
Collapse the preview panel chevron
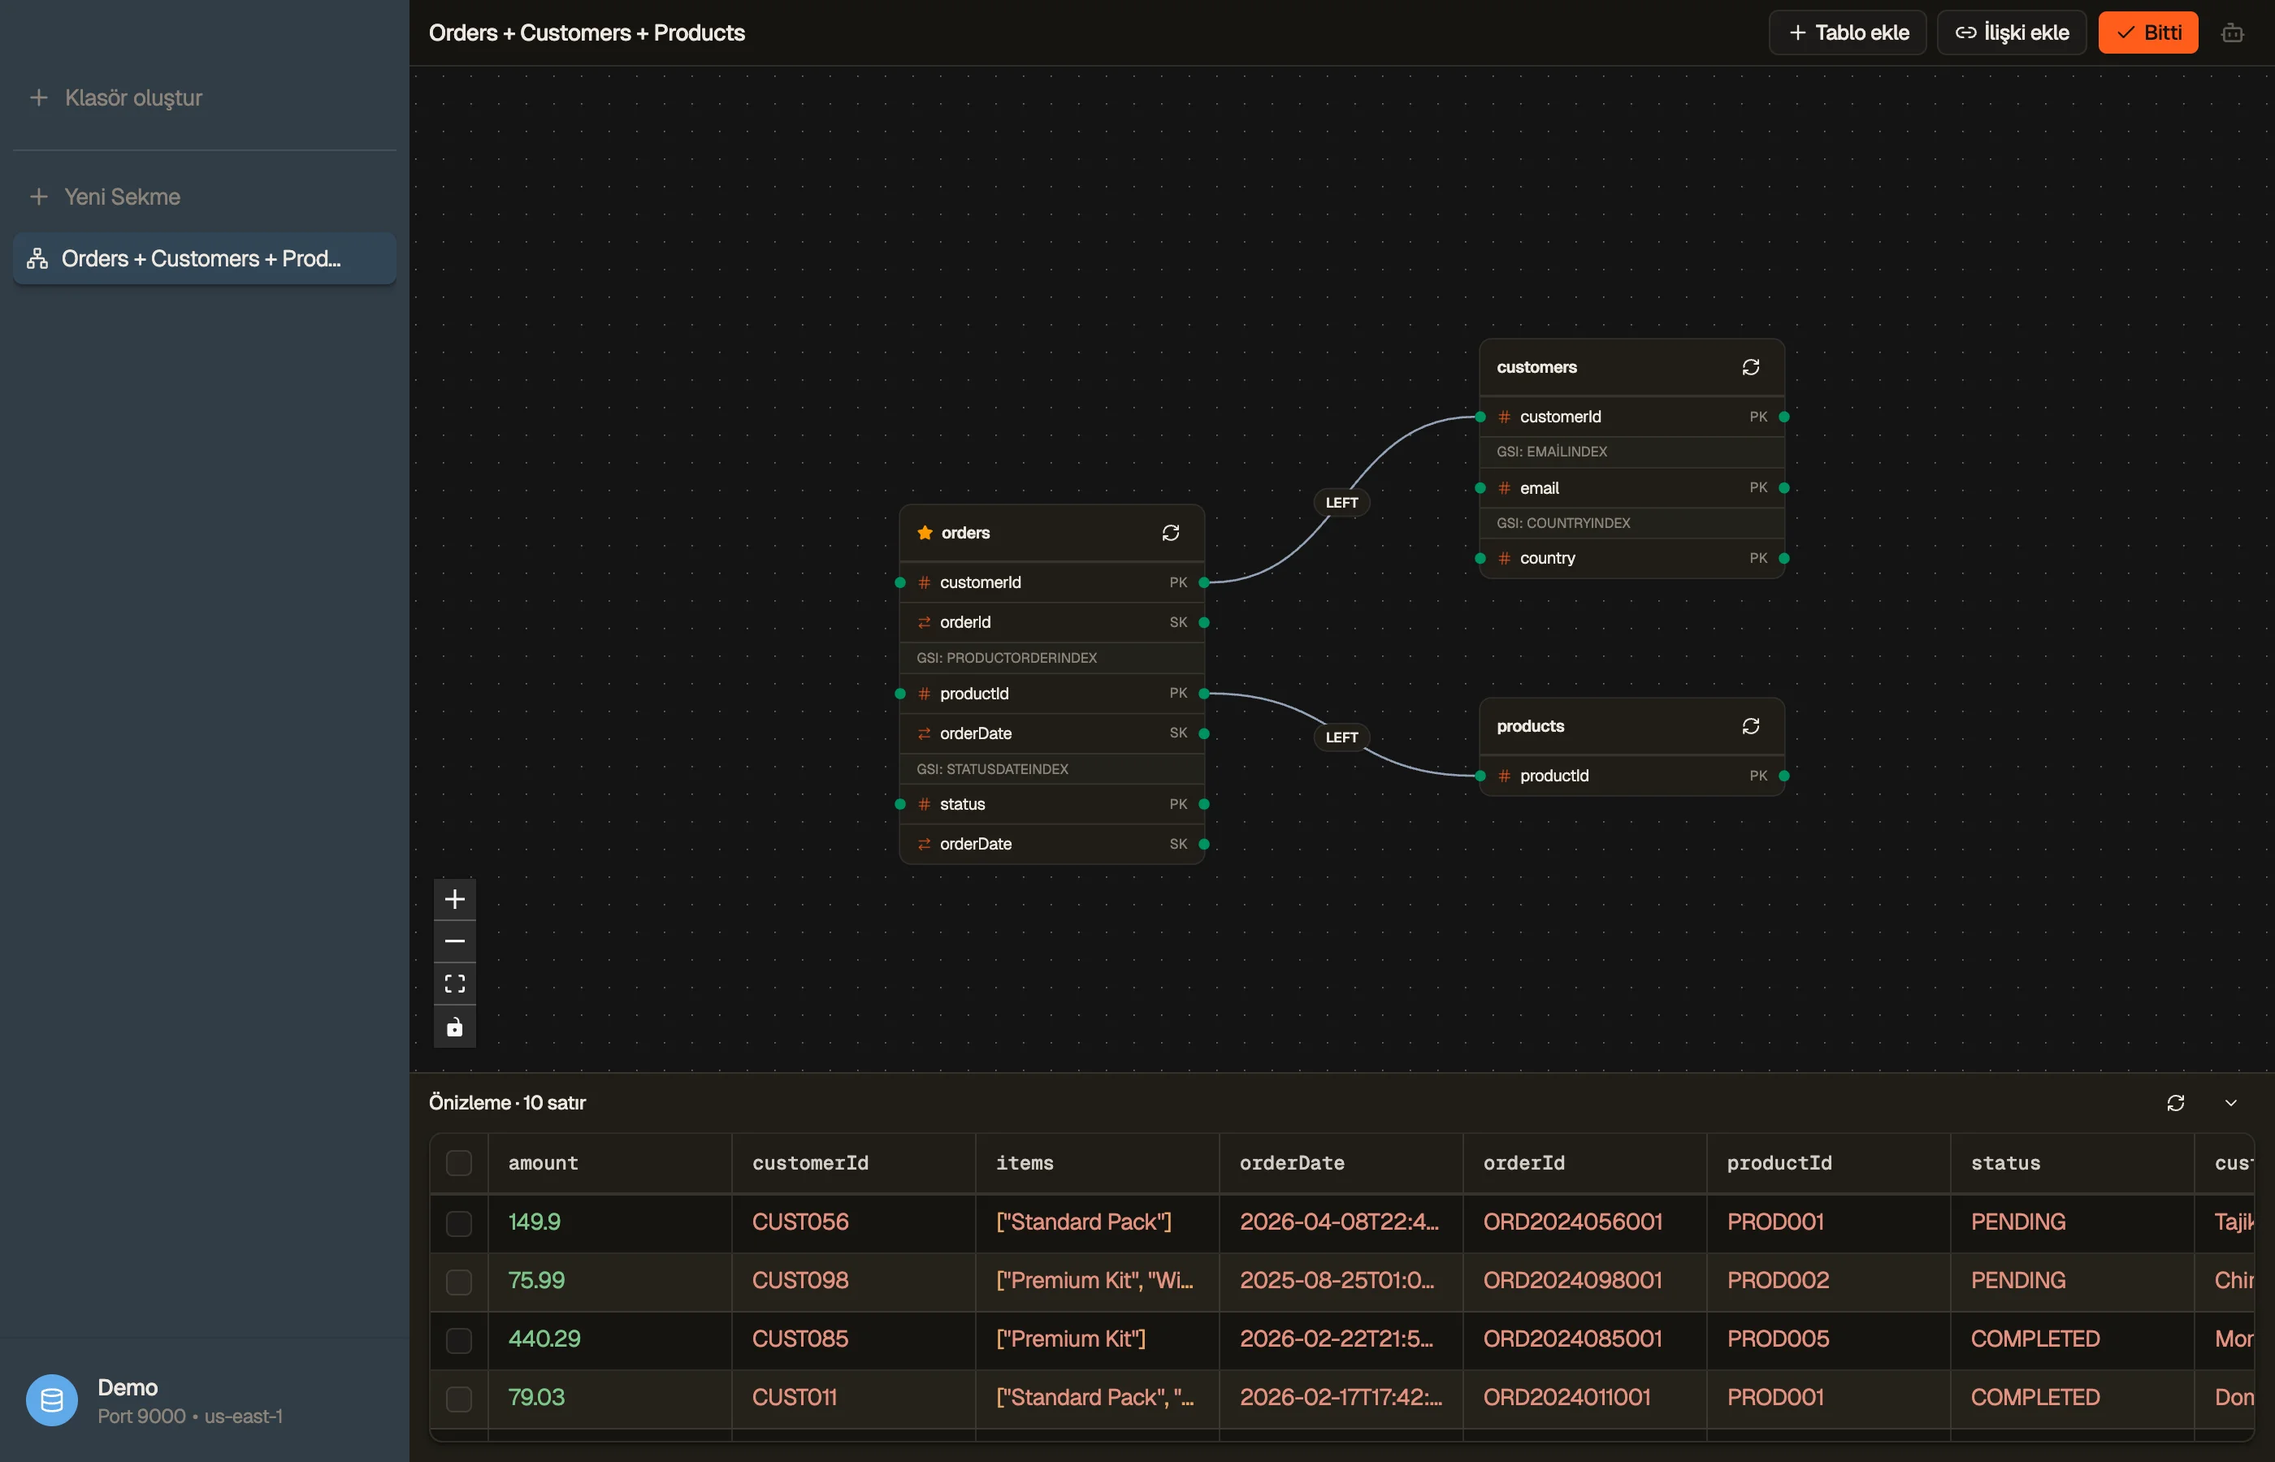[x=2231, y=1103]
